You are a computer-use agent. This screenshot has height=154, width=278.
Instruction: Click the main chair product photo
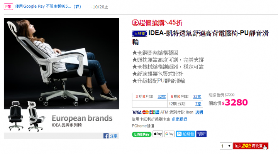(61, 64)
